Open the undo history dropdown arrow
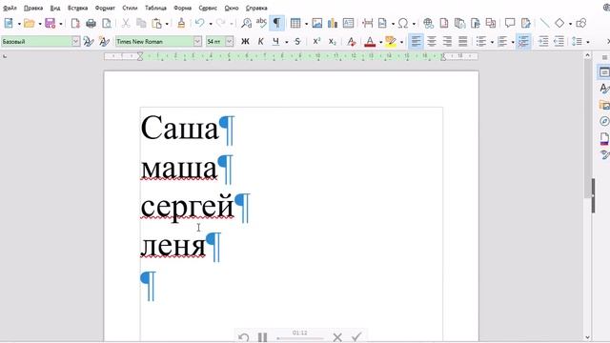This screenshot has height=343, width=610. tap(211, 24)
